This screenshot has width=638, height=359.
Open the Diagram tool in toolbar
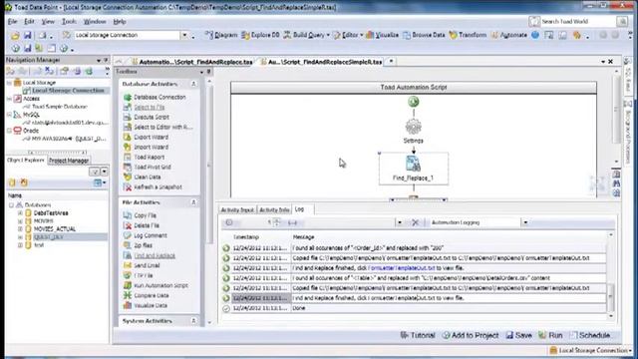(x=221, y=35)
